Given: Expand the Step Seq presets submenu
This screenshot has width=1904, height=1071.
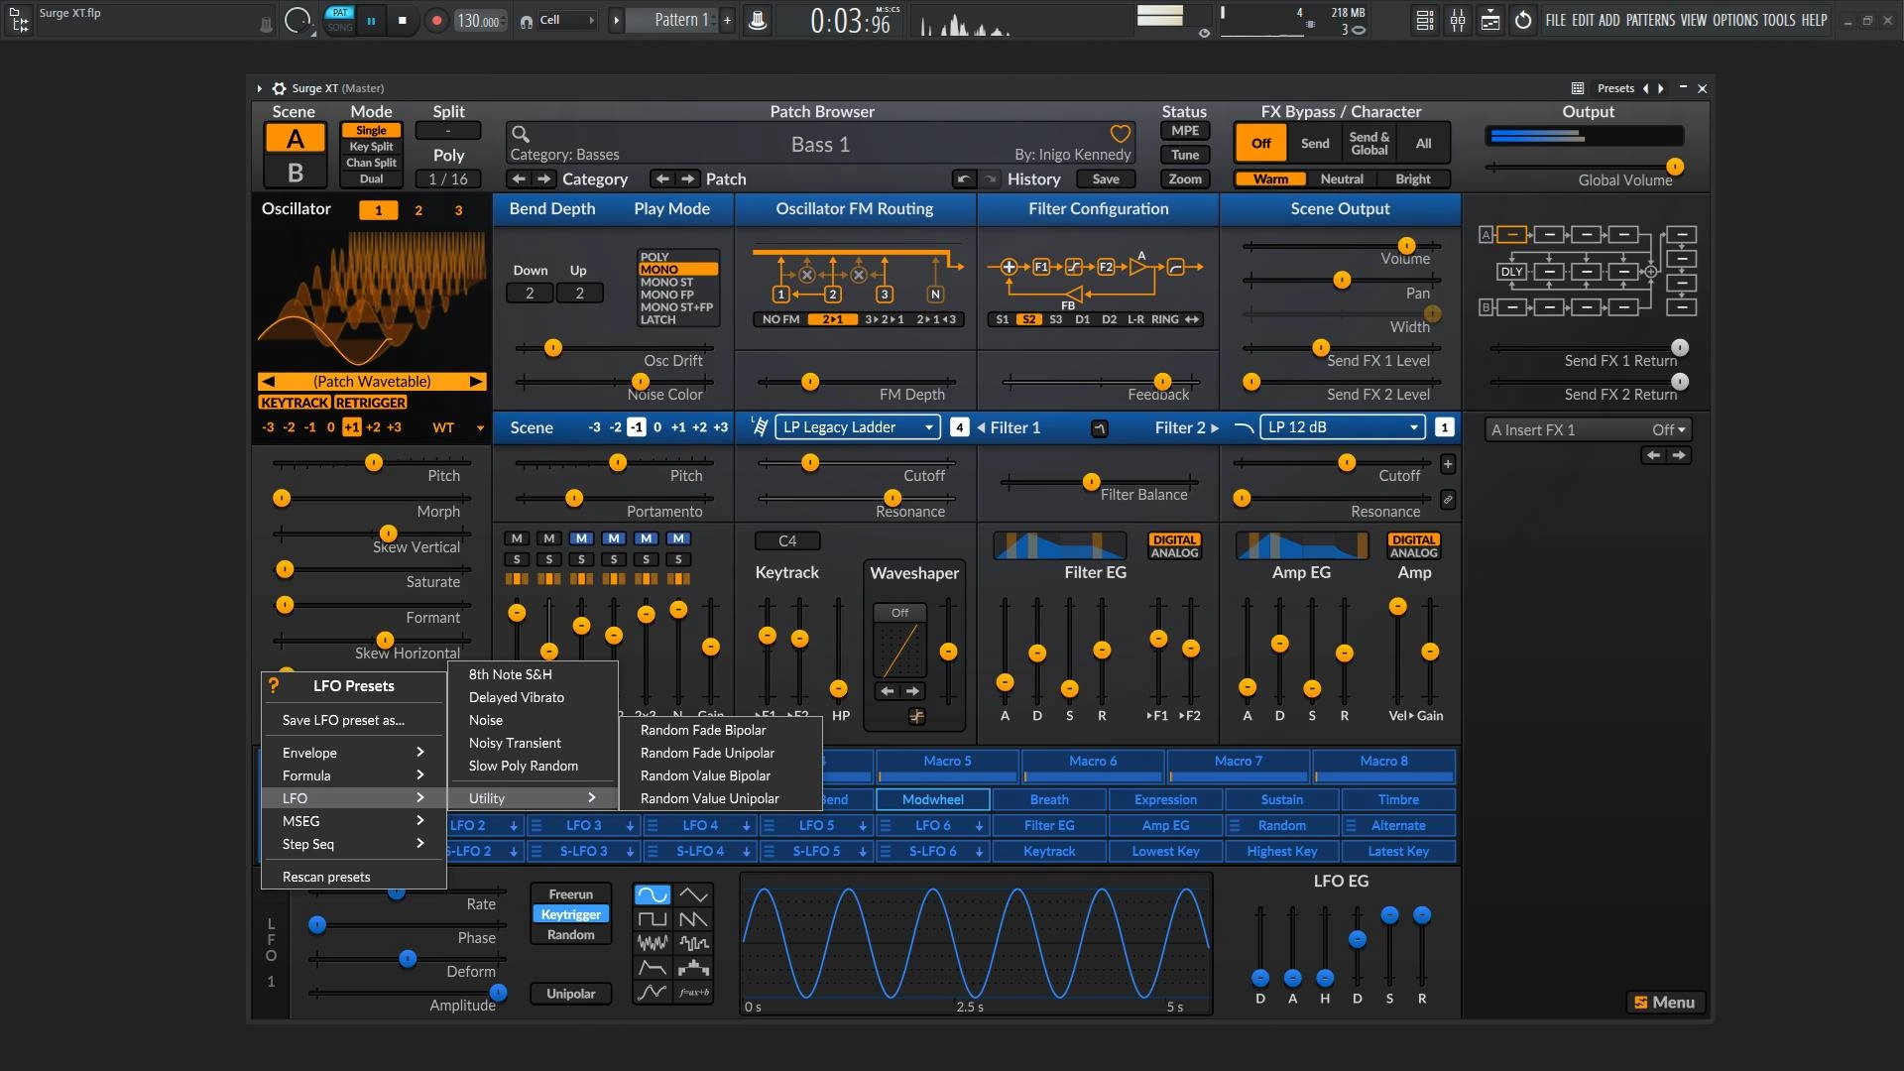Looking at the screenshot, I should [x=353, y=844].
